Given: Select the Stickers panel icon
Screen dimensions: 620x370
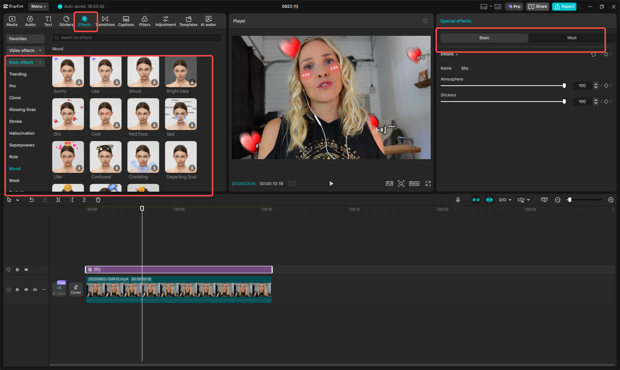Looking at the screenshot, I should tap(66, 21).
